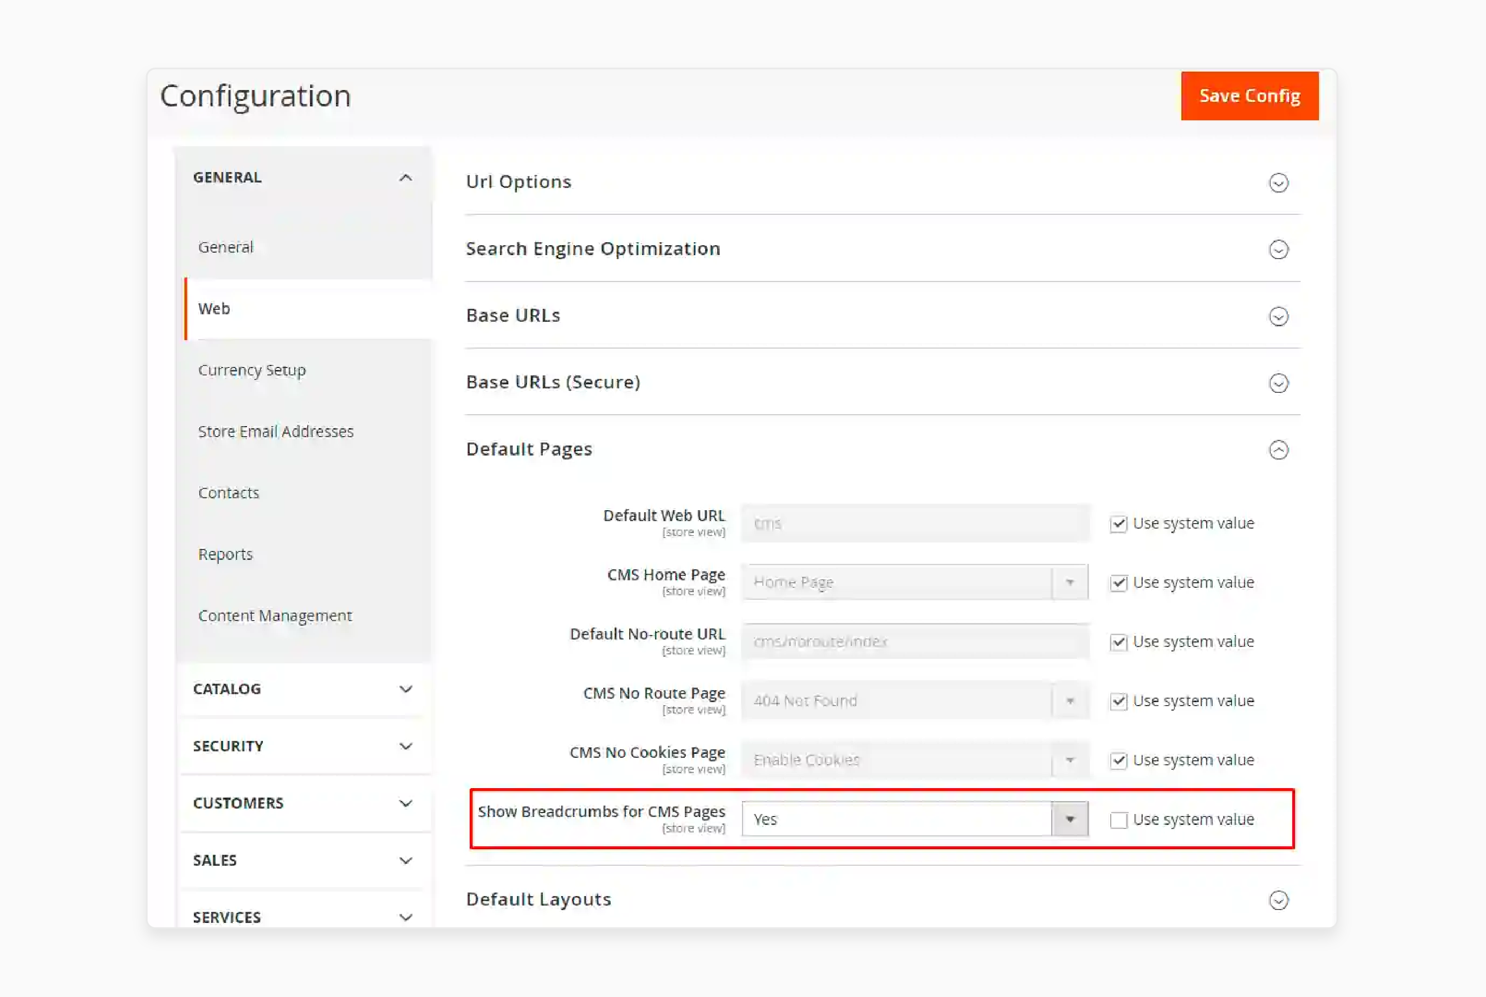
Task: Toggle Use system value for CMS Home Page
Action: [x=1118, y=582]
